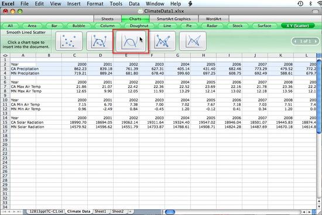Open the Window menu

(155, 4)
